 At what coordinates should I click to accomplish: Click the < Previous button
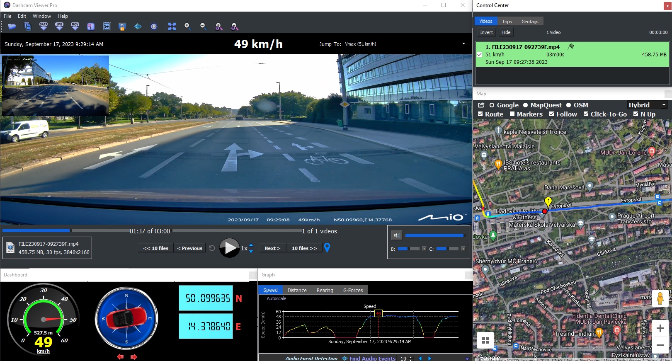tap(189, 248)
